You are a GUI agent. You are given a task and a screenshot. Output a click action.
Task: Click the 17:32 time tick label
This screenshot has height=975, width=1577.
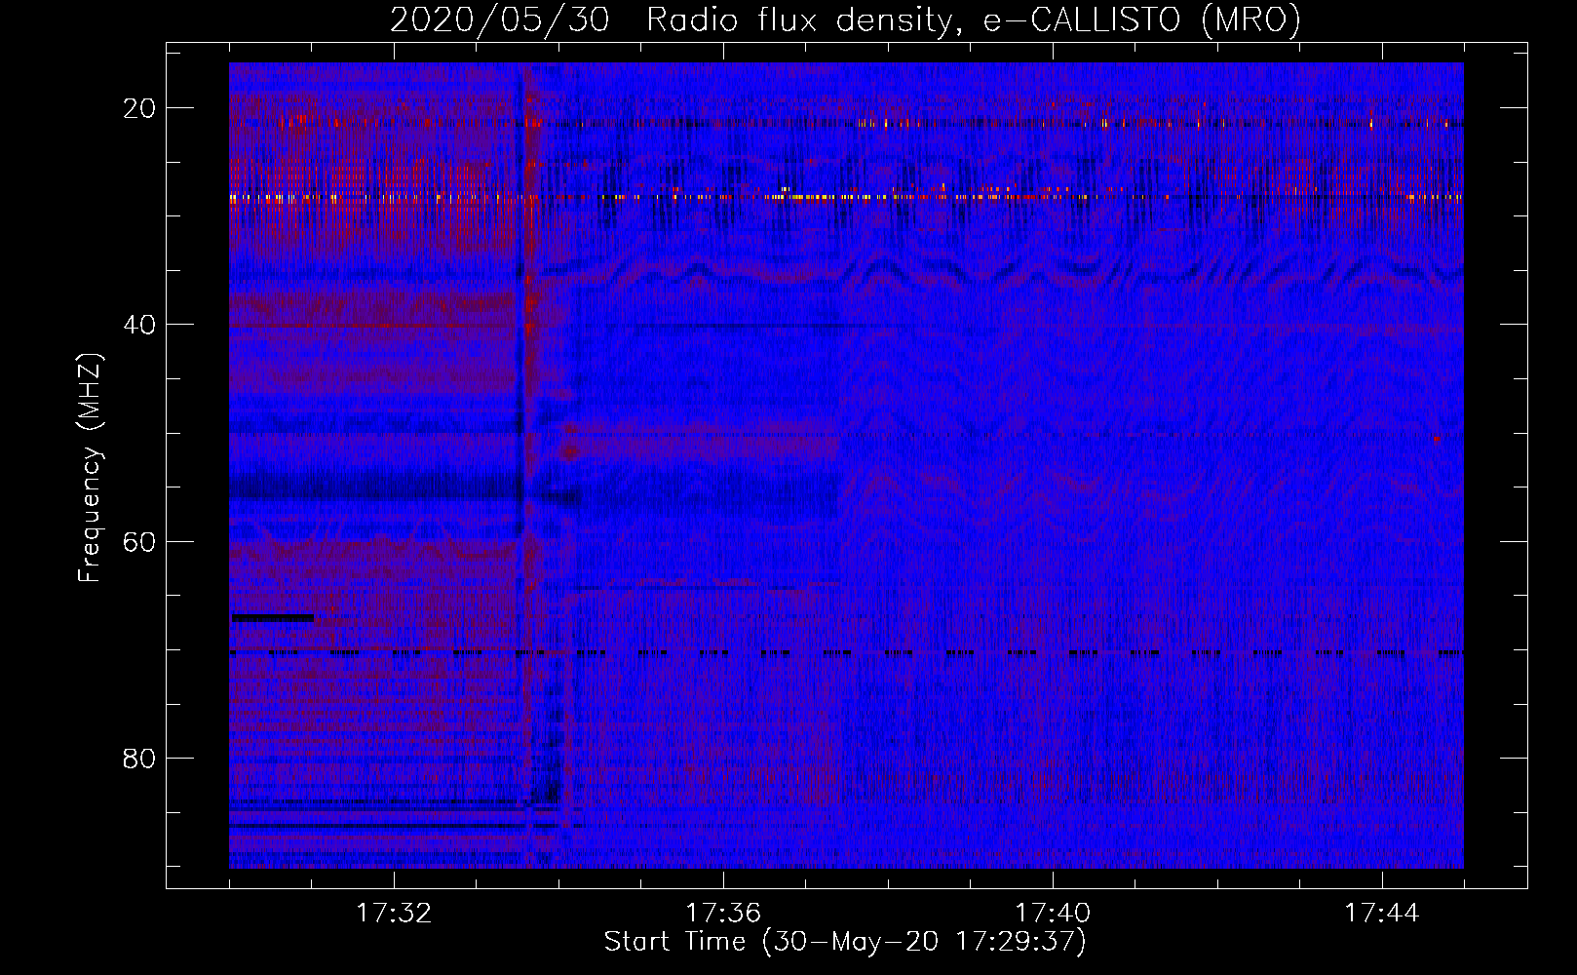(394, 914)
